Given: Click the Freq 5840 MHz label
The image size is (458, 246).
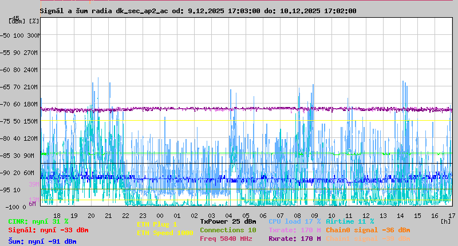Looking at the screenshot, I should (226, 239).
